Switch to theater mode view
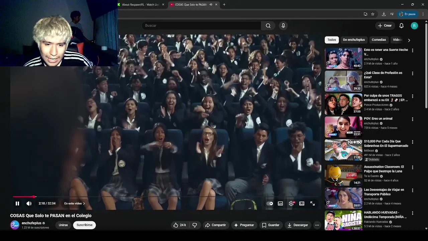428x241 pixels. pos(302,204)
